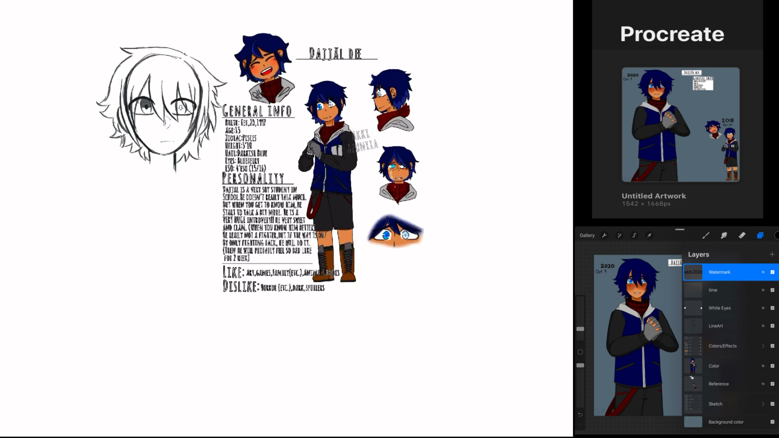The image size is (779, 438).
Task: Click the Procreate title text
Action: [672, 34]
